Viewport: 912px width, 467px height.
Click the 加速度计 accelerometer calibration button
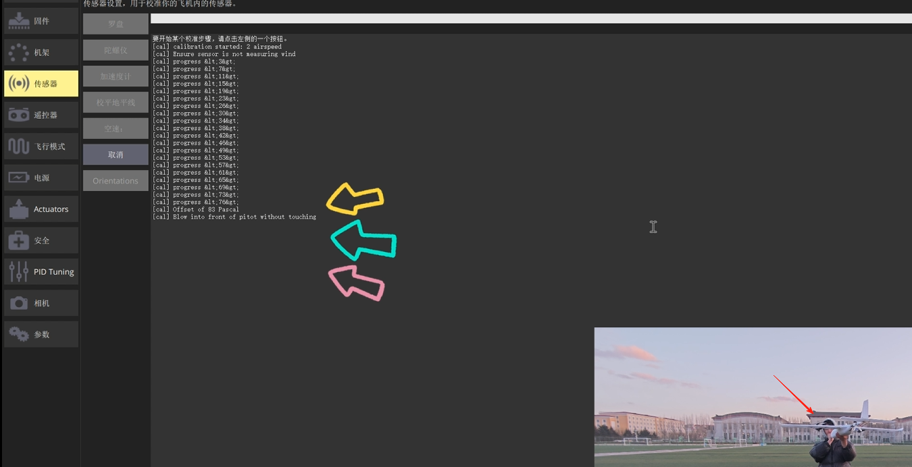[x=116, y=76]
